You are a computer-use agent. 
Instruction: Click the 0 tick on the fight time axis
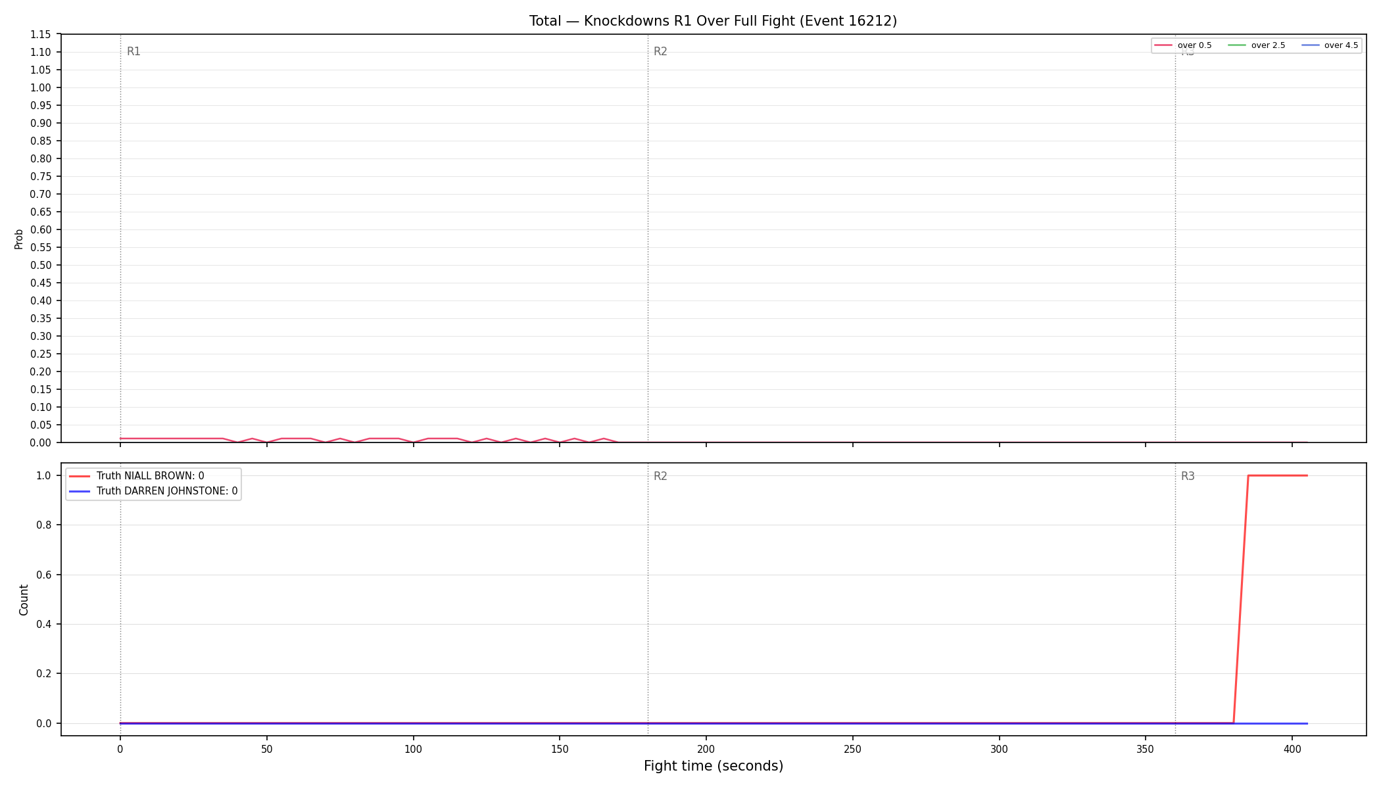click(120, 749)
